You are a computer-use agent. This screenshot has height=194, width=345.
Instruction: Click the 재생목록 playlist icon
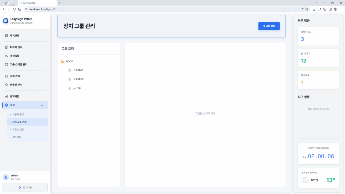6,56
